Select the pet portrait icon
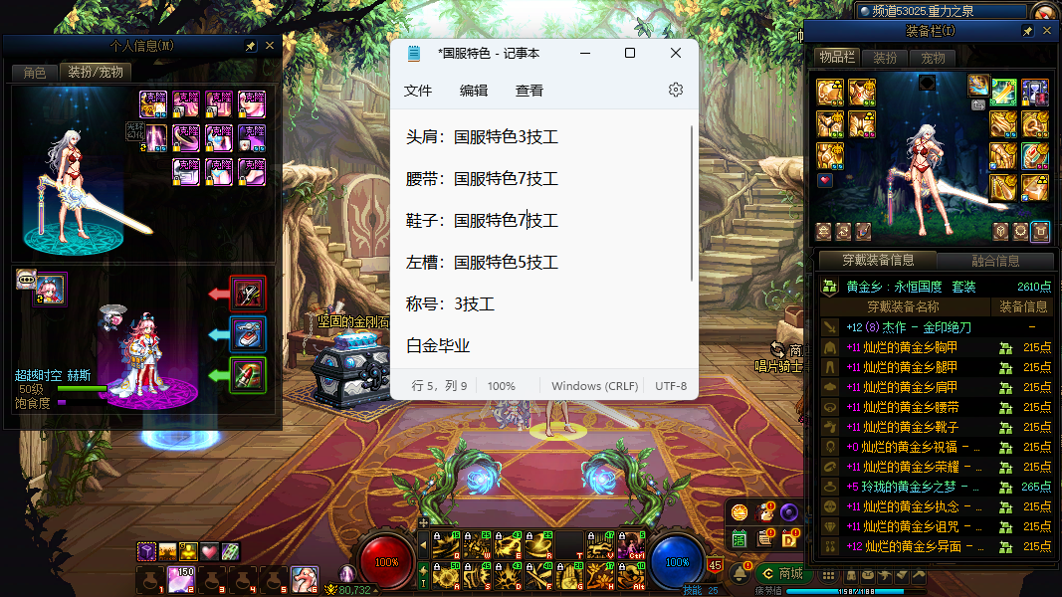Screen dimensions: 1062x597 tap(51, 290)
